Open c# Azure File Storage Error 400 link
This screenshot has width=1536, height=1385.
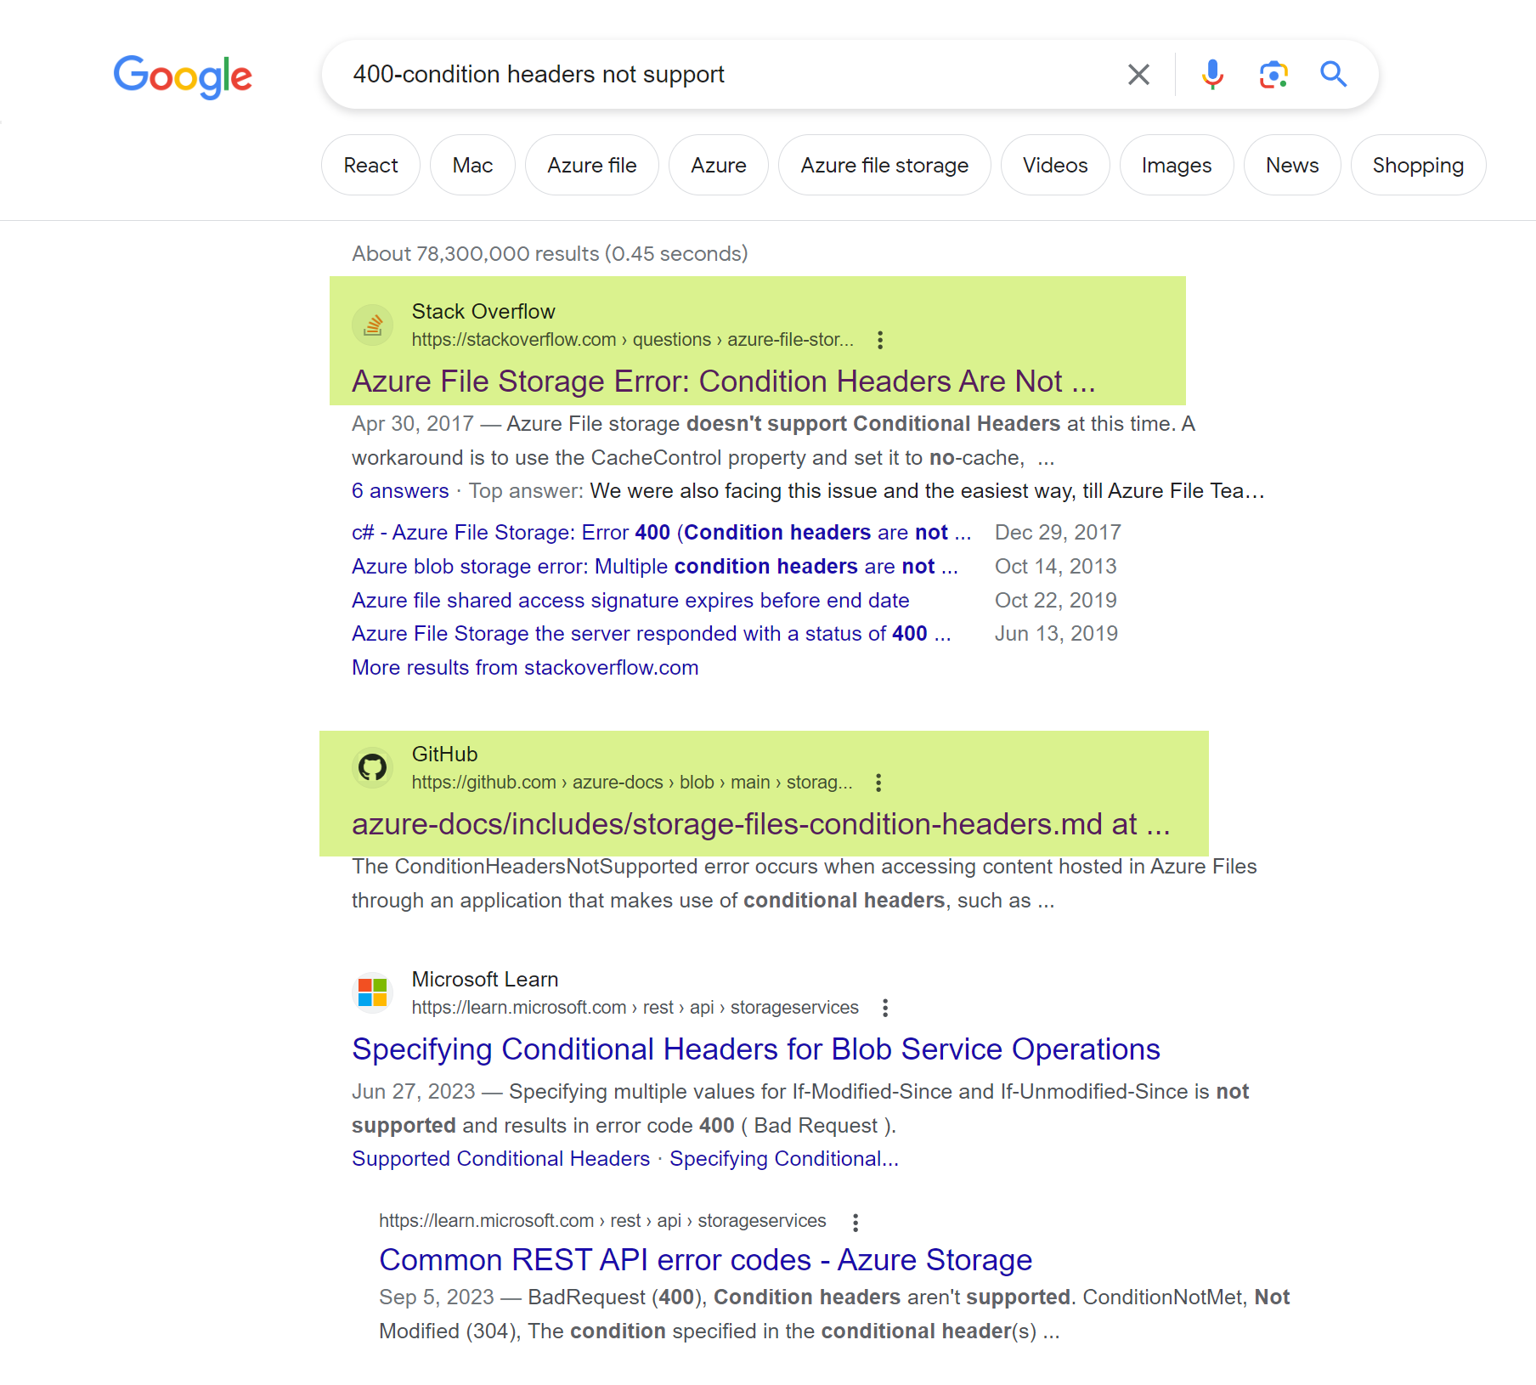pyautogui.click(x=661, y=533)
